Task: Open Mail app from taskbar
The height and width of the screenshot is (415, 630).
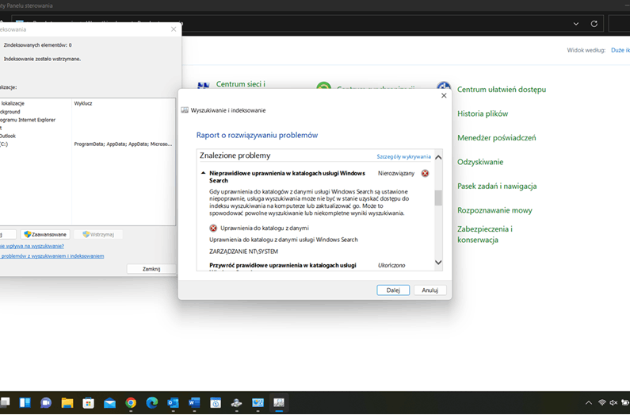Action: 109,402
